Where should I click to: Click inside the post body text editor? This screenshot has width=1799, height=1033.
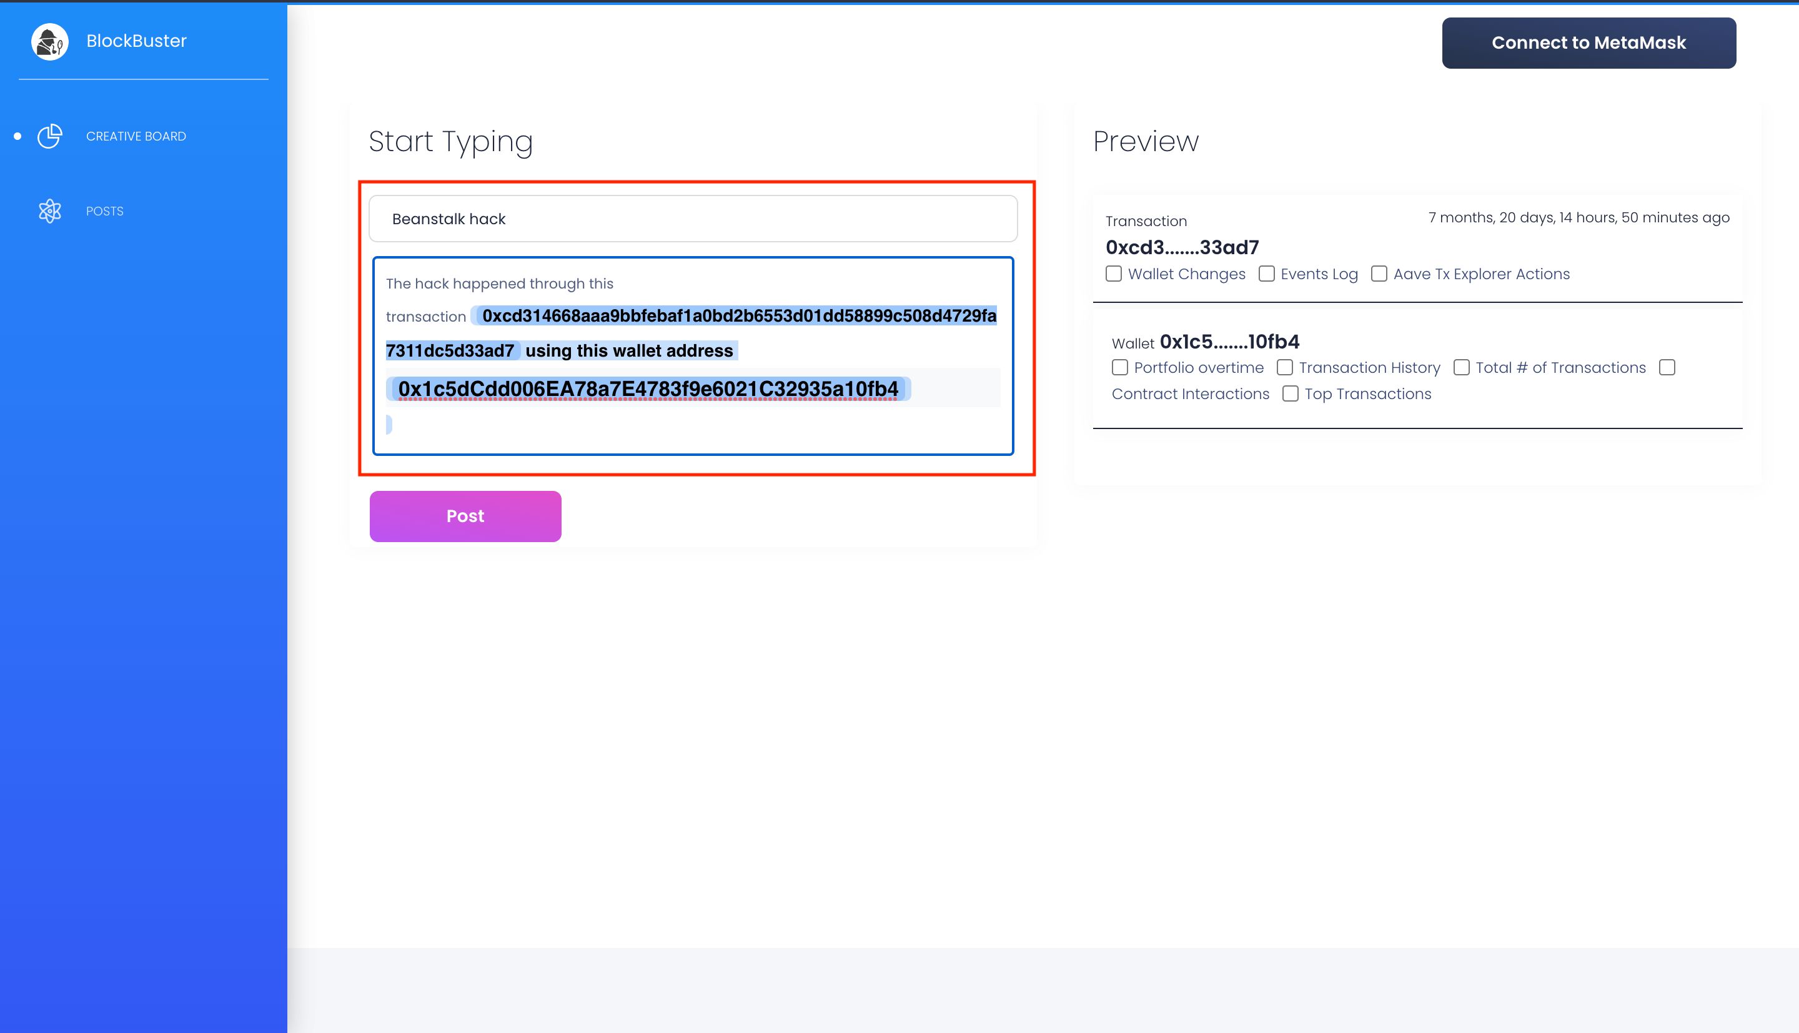click(693, 356)
